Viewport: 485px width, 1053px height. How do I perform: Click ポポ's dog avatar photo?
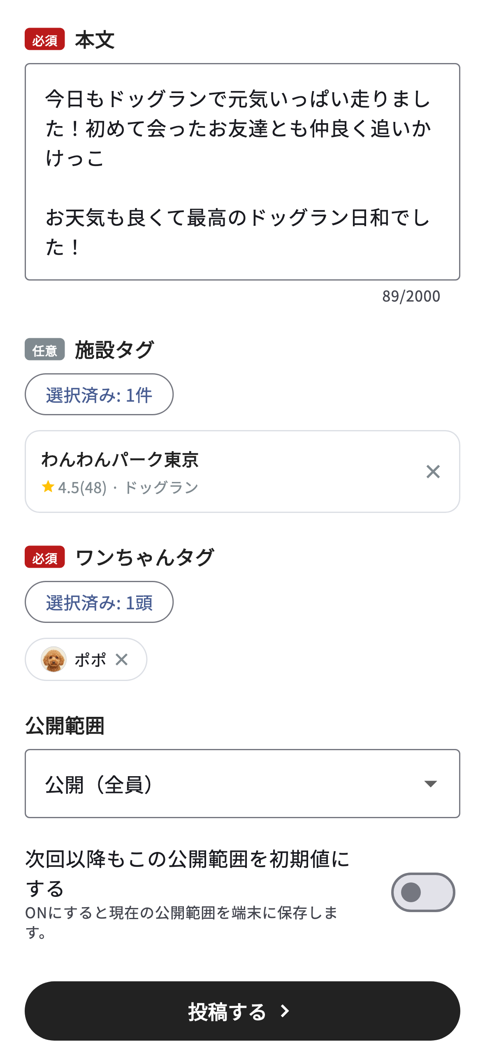coord(54,660)
